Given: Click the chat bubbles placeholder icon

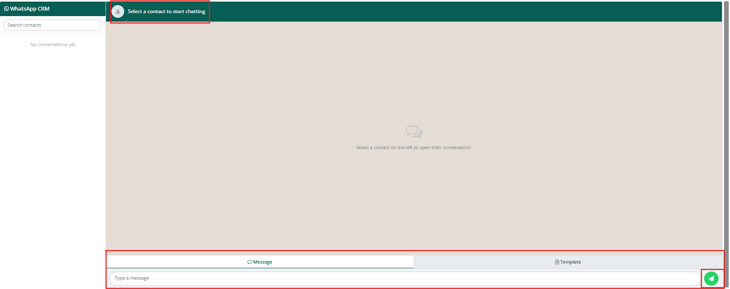Looking at the screenshot, I should click(414, 131).
